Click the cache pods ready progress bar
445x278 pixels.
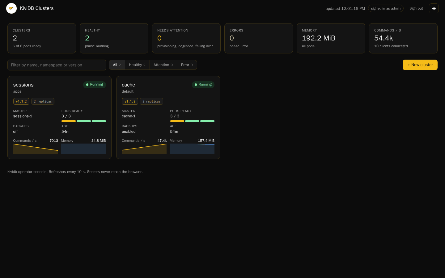click(192, 121)
